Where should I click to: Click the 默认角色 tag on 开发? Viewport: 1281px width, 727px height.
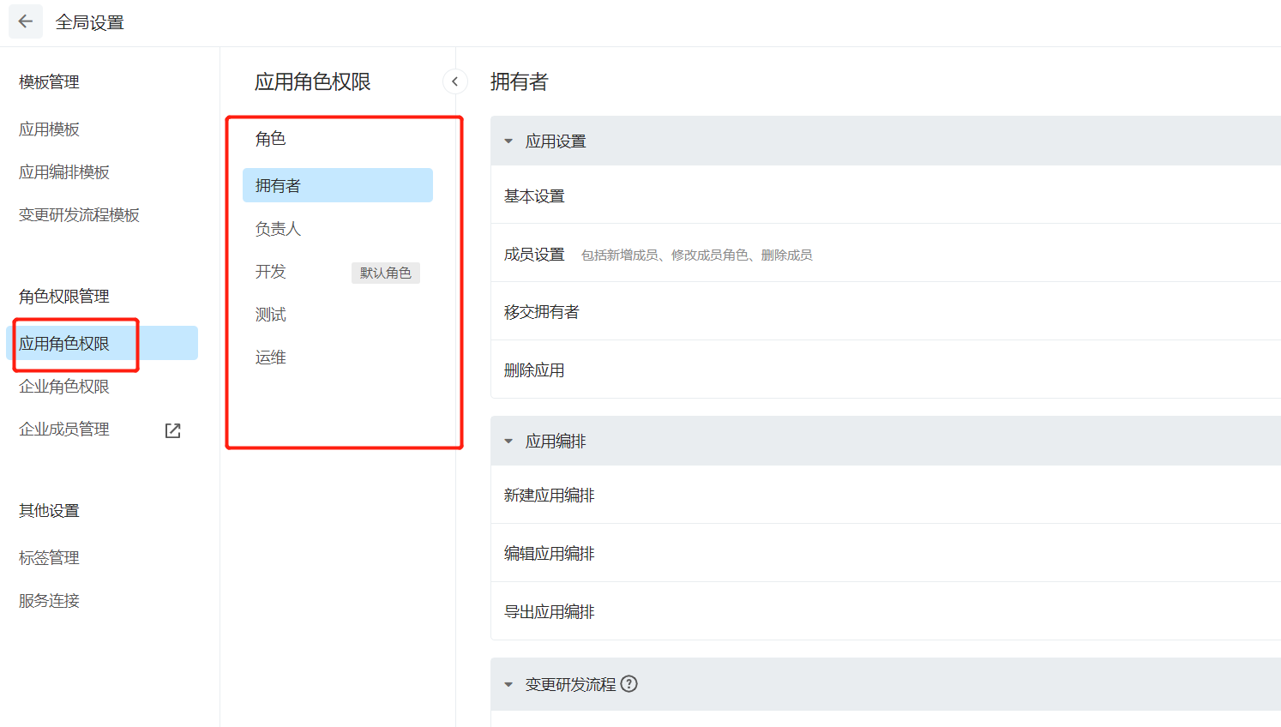point(386,273)
